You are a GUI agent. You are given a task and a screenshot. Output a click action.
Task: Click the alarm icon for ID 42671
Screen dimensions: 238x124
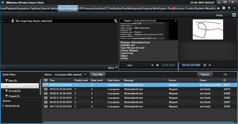[46, 85]
